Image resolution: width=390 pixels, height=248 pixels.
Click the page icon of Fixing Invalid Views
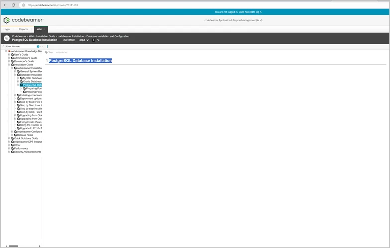[x=18, y=122]
